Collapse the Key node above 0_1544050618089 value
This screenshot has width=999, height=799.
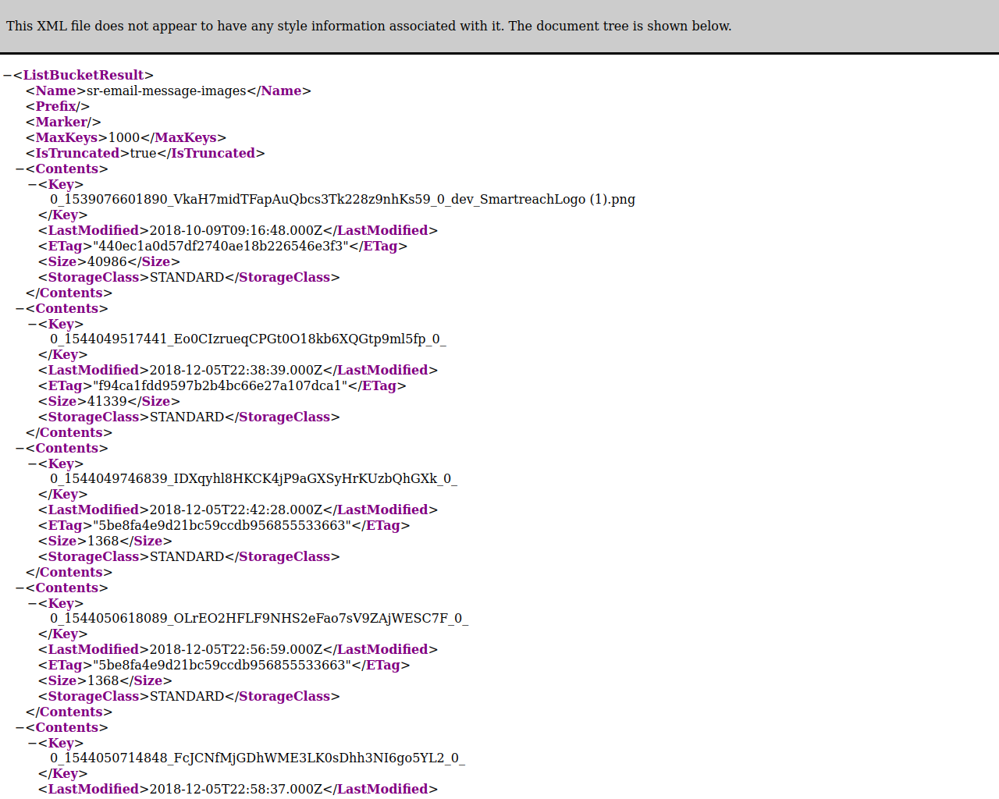[32, 604]
